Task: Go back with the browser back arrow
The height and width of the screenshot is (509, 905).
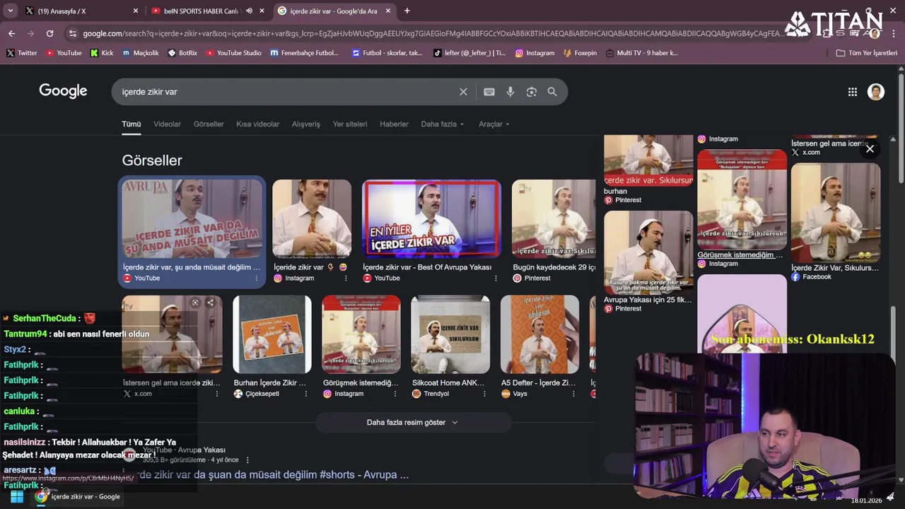Action: pos(11,33)
